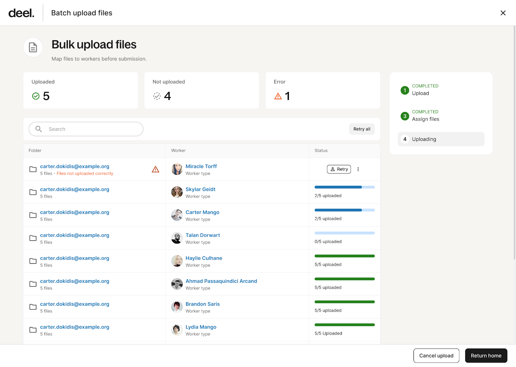Click Skylar Geidt's upload progress bar

[344, 187]
